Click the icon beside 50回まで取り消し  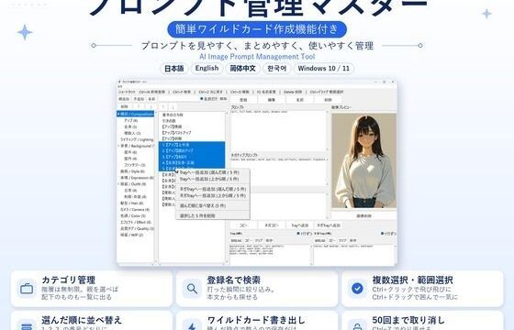click(357, 326)
